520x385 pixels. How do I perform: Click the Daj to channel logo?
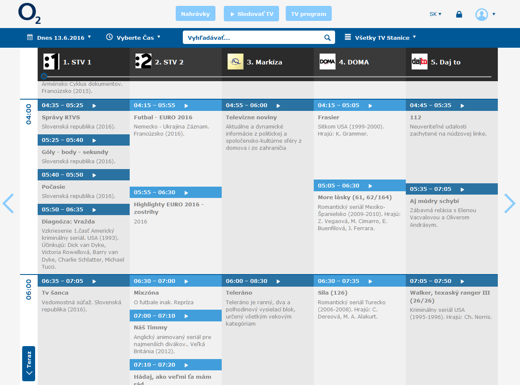coord(419,62)
